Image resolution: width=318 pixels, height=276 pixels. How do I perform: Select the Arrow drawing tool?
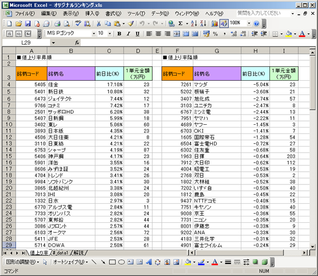tap(103, 262)
